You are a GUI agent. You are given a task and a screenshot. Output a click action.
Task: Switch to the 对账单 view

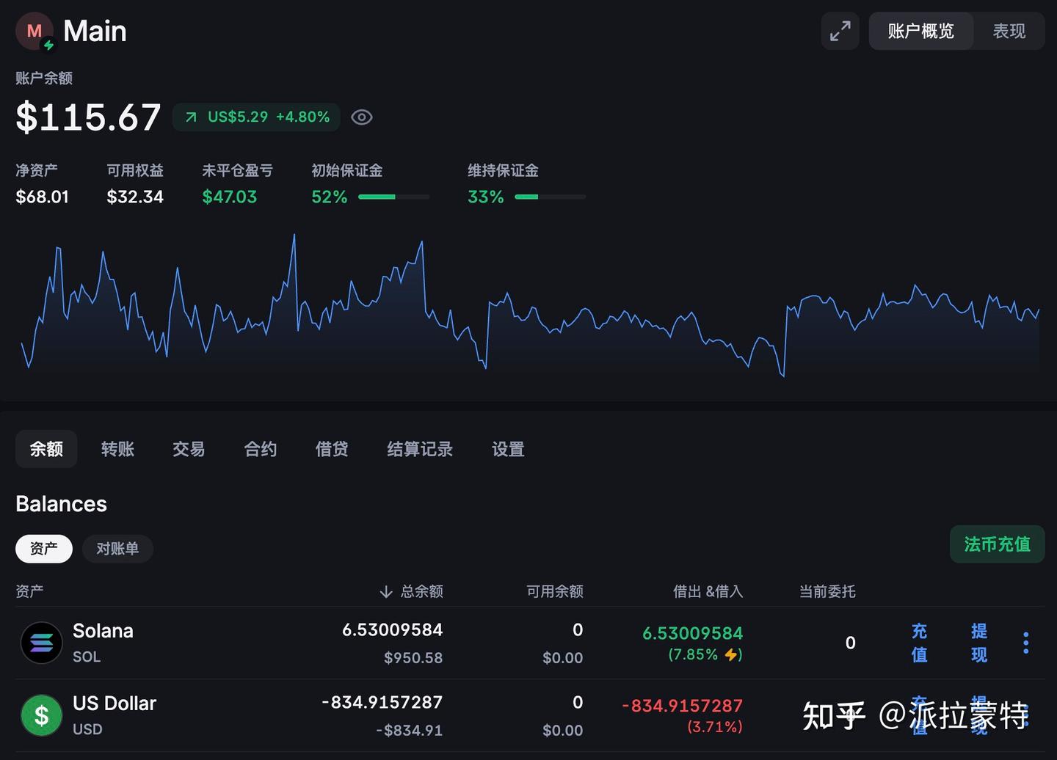point(117,548)
